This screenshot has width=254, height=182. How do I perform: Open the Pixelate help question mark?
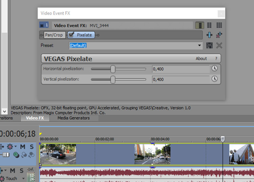point(216,58)
